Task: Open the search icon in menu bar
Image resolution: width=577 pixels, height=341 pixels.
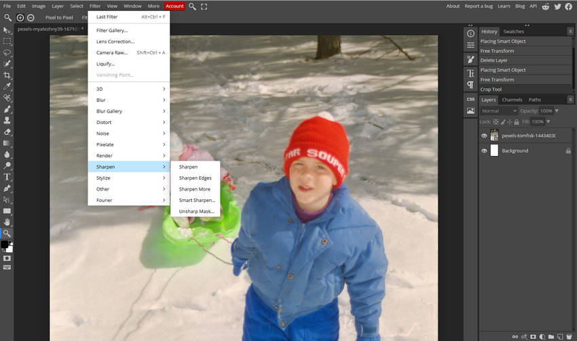Action: click(192, 6)
